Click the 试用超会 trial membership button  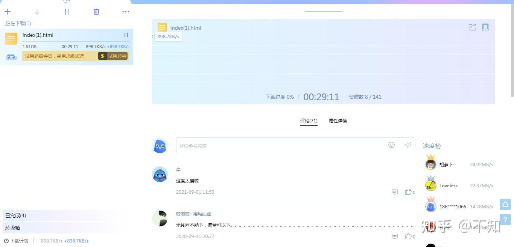tap(113, 56)
